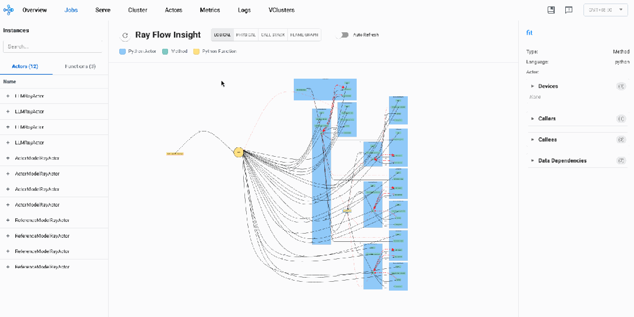The width and height of the screenshot is (634, 317).
Task: Click the yellow circular node in the graph
Action: [x=239, y=152]
